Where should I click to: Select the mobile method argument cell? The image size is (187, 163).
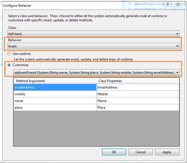click(x=55, y=94)
